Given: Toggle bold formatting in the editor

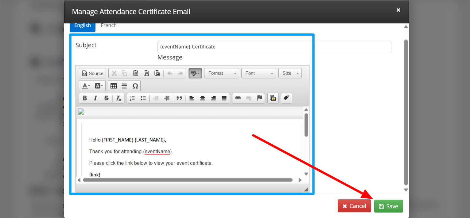Looking at the screenshot, I should pos(85,98).
